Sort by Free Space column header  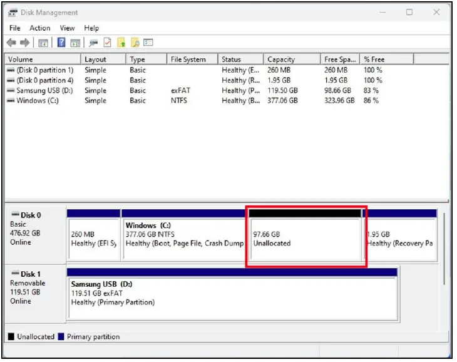point(341,59)
